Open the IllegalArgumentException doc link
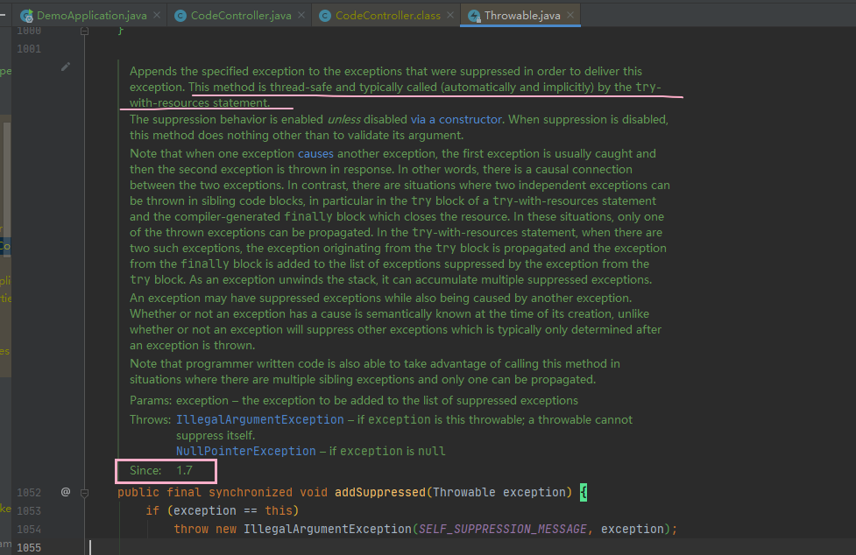This screenshot has width=856, height=555. click(x=260, y=420)
